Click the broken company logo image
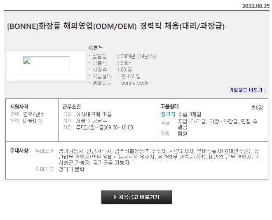This screenshot has height=220, width=272. (46, 66)
